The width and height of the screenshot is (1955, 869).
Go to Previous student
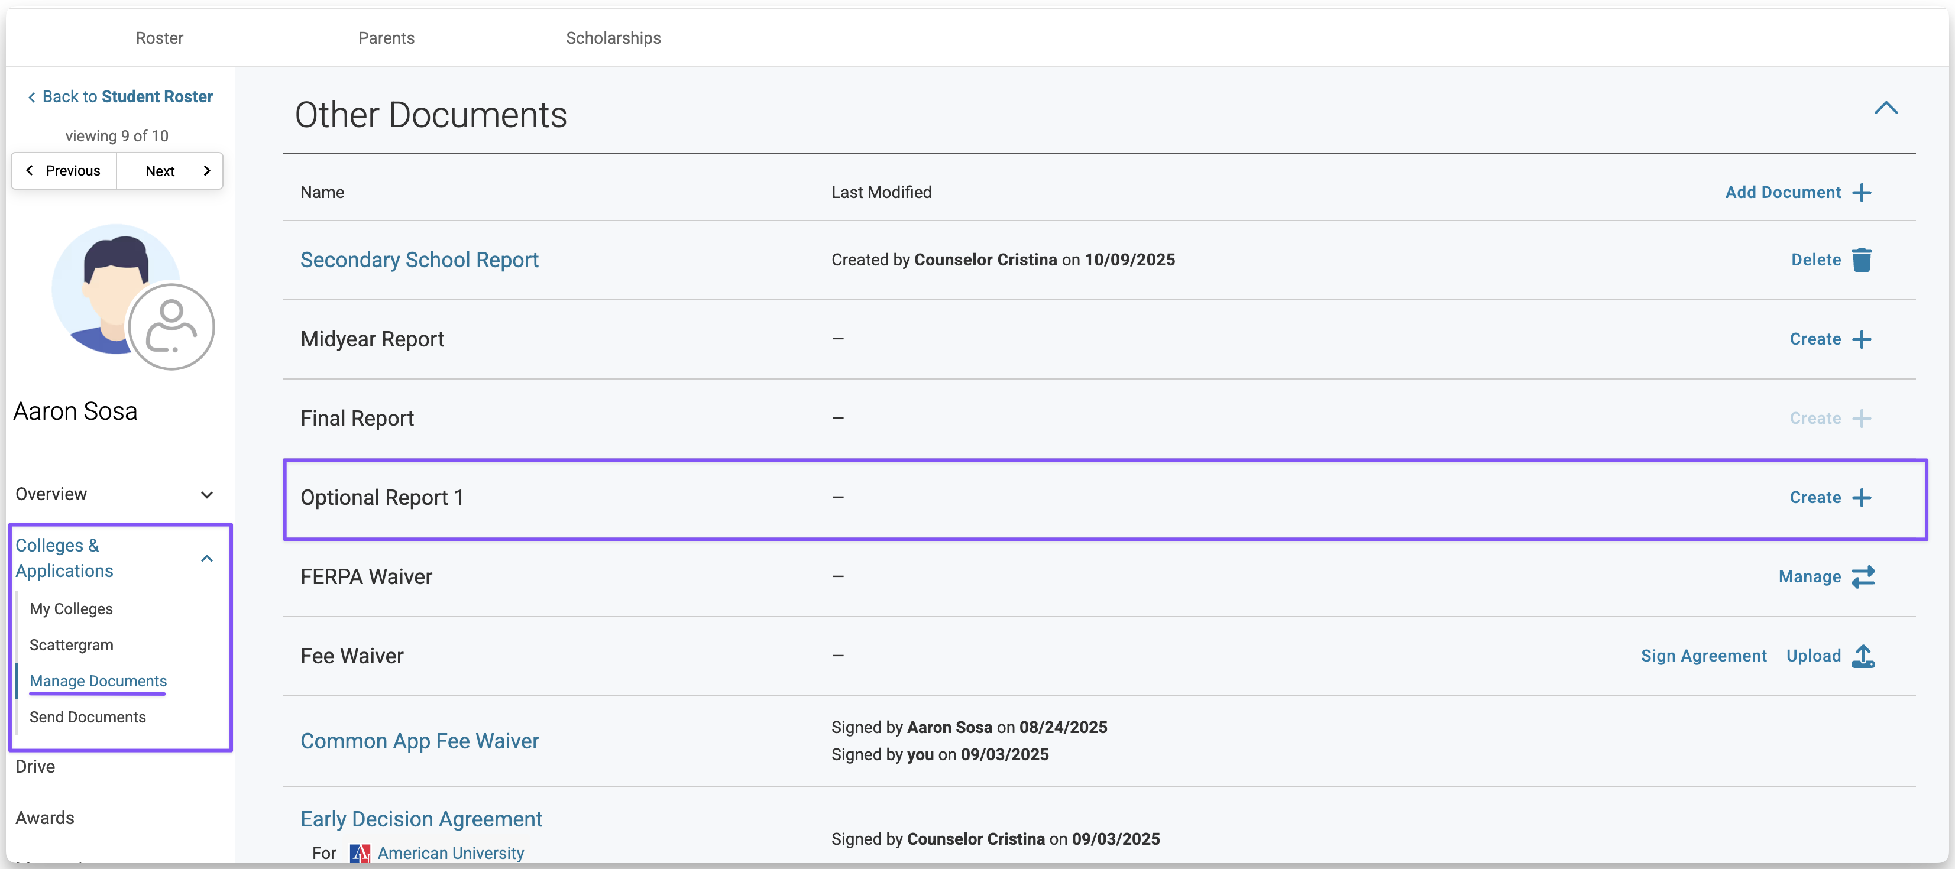(x=64, y=171)
